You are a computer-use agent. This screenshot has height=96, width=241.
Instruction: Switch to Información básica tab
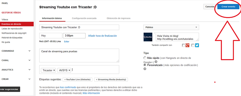pos(52,18)
